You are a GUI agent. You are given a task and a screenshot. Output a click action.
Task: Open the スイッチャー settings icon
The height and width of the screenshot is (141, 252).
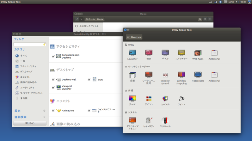point(181,55)
